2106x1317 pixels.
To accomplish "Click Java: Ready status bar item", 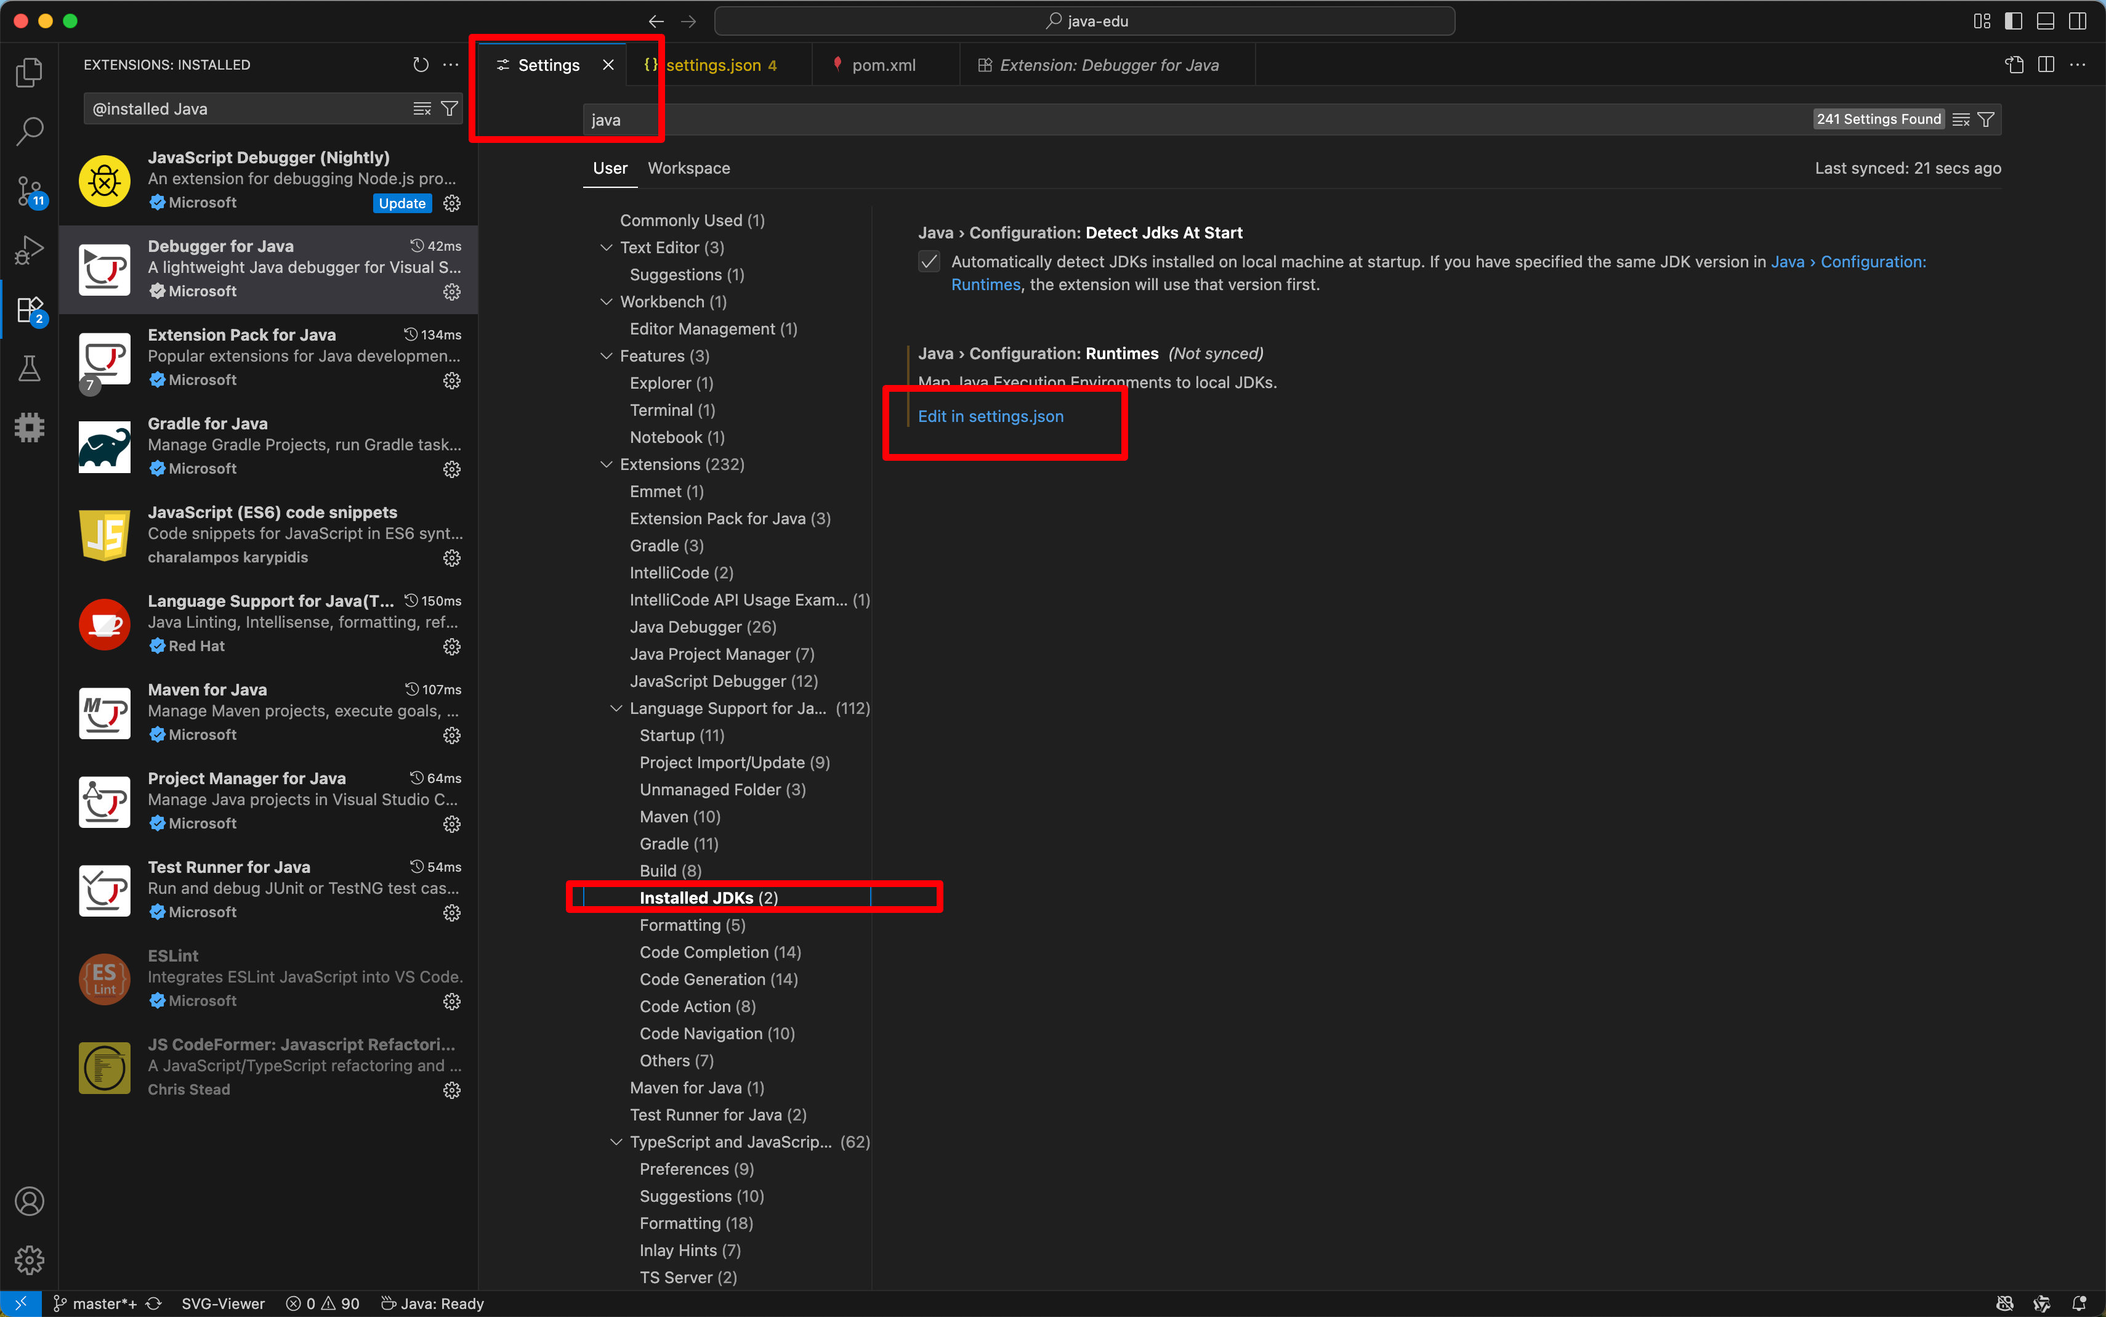I will point(433,1303).
